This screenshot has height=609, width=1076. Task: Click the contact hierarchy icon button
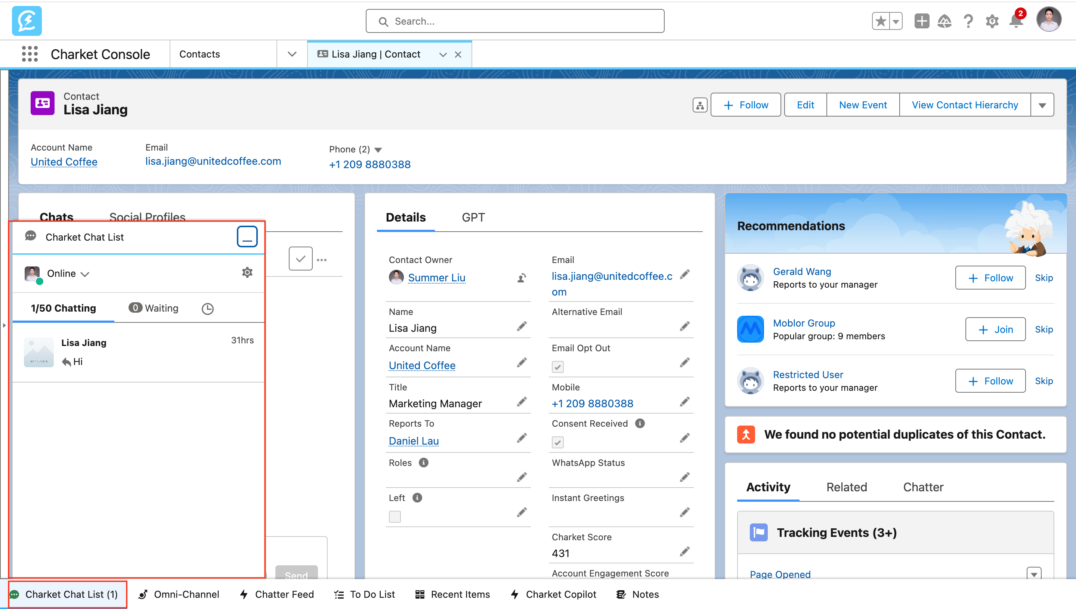[x=700, y=105]
